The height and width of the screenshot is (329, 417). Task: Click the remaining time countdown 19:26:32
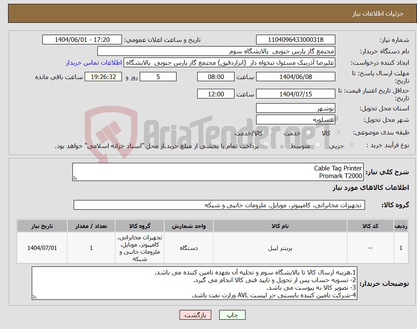103,77
